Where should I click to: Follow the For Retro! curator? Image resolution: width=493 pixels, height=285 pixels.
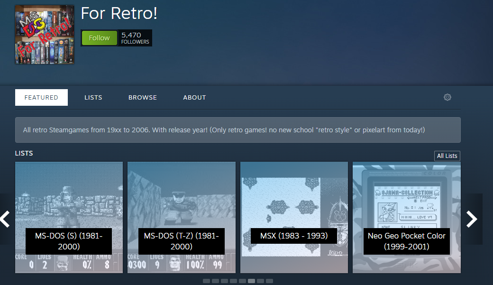tap(100, 38)
